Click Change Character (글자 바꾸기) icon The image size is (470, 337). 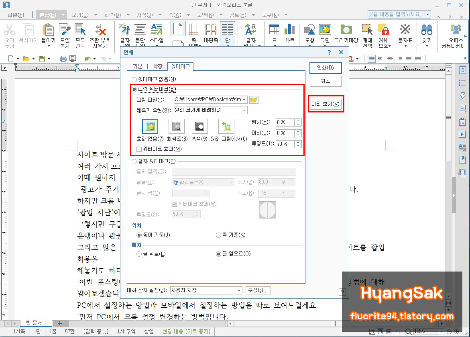click(250, 30)
